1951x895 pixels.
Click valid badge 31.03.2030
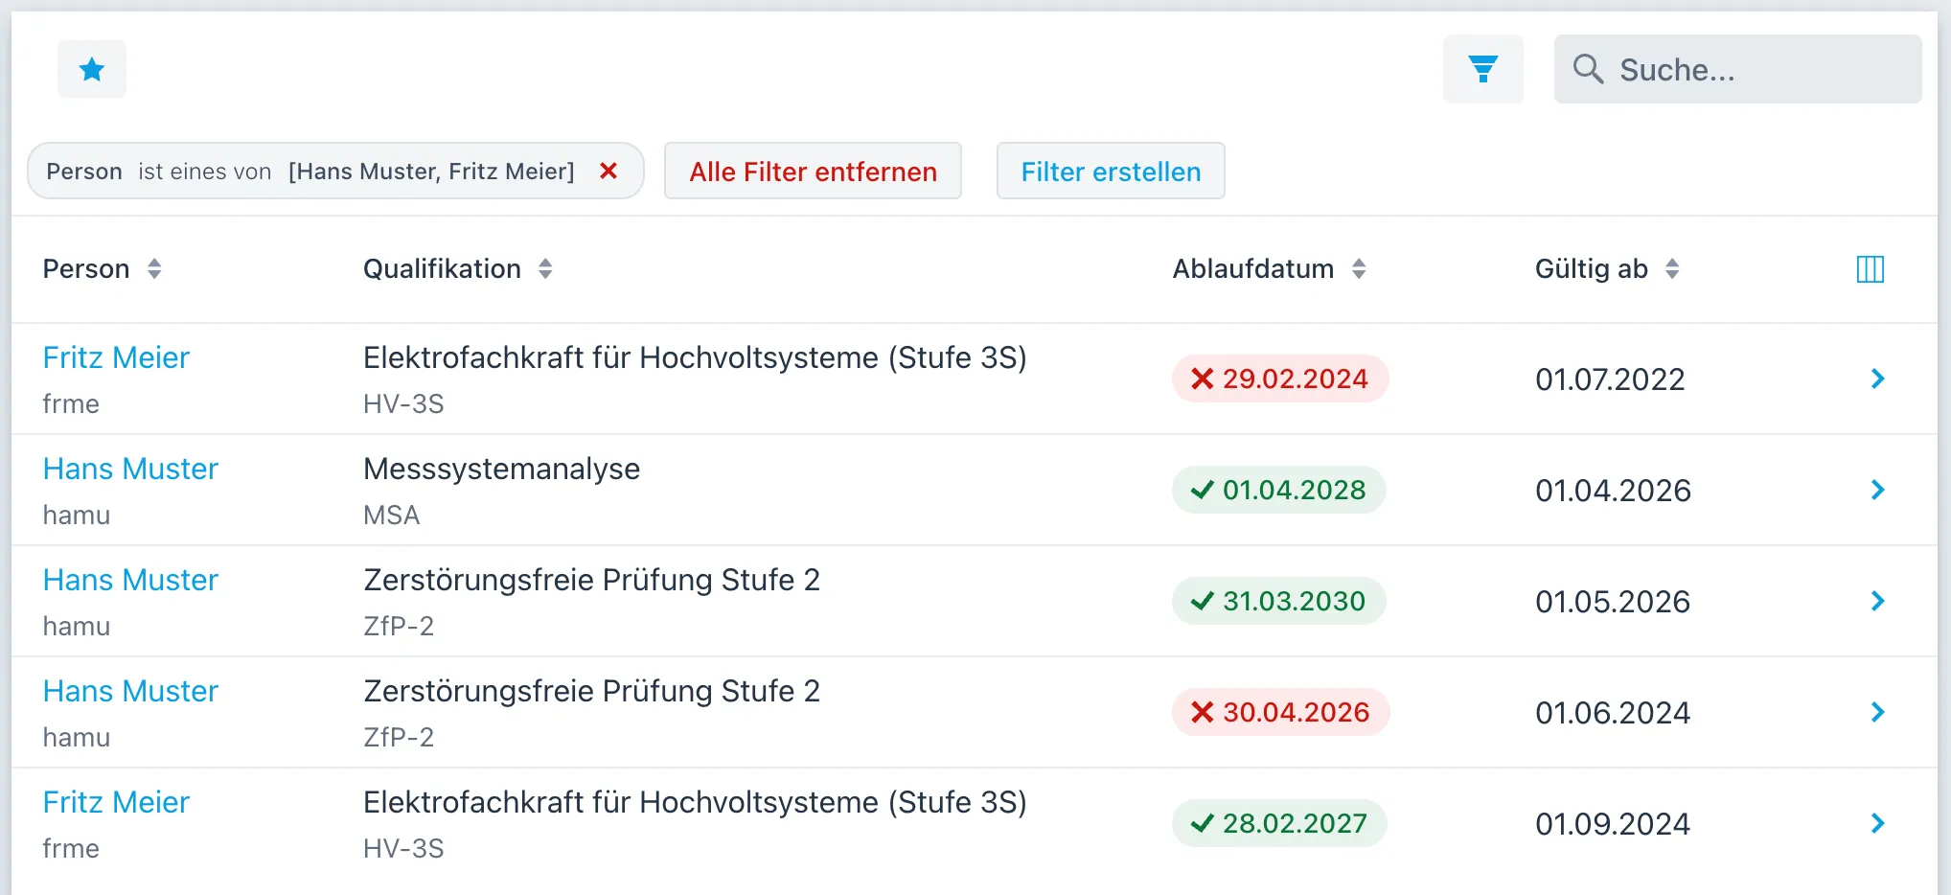coord(1279,601)
